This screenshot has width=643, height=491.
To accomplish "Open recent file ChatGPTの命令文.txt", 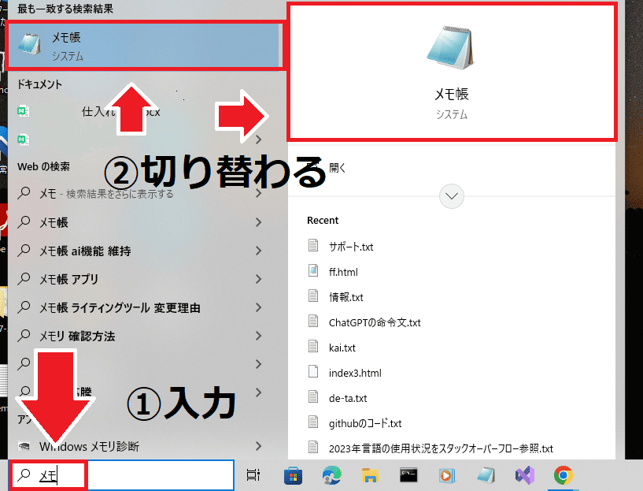I will [x=375, y=322].
